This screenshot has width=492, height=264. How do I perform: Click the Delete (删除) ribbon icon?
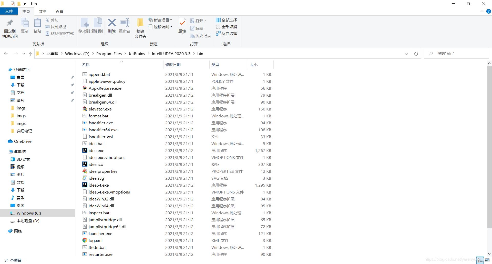[x=112, y=26]
